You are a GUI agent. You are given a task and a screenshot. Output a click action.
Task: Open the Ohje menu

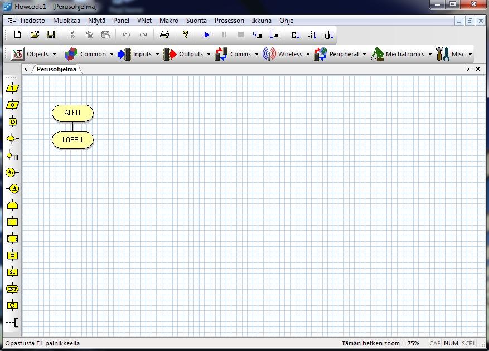tap(286, 21)
